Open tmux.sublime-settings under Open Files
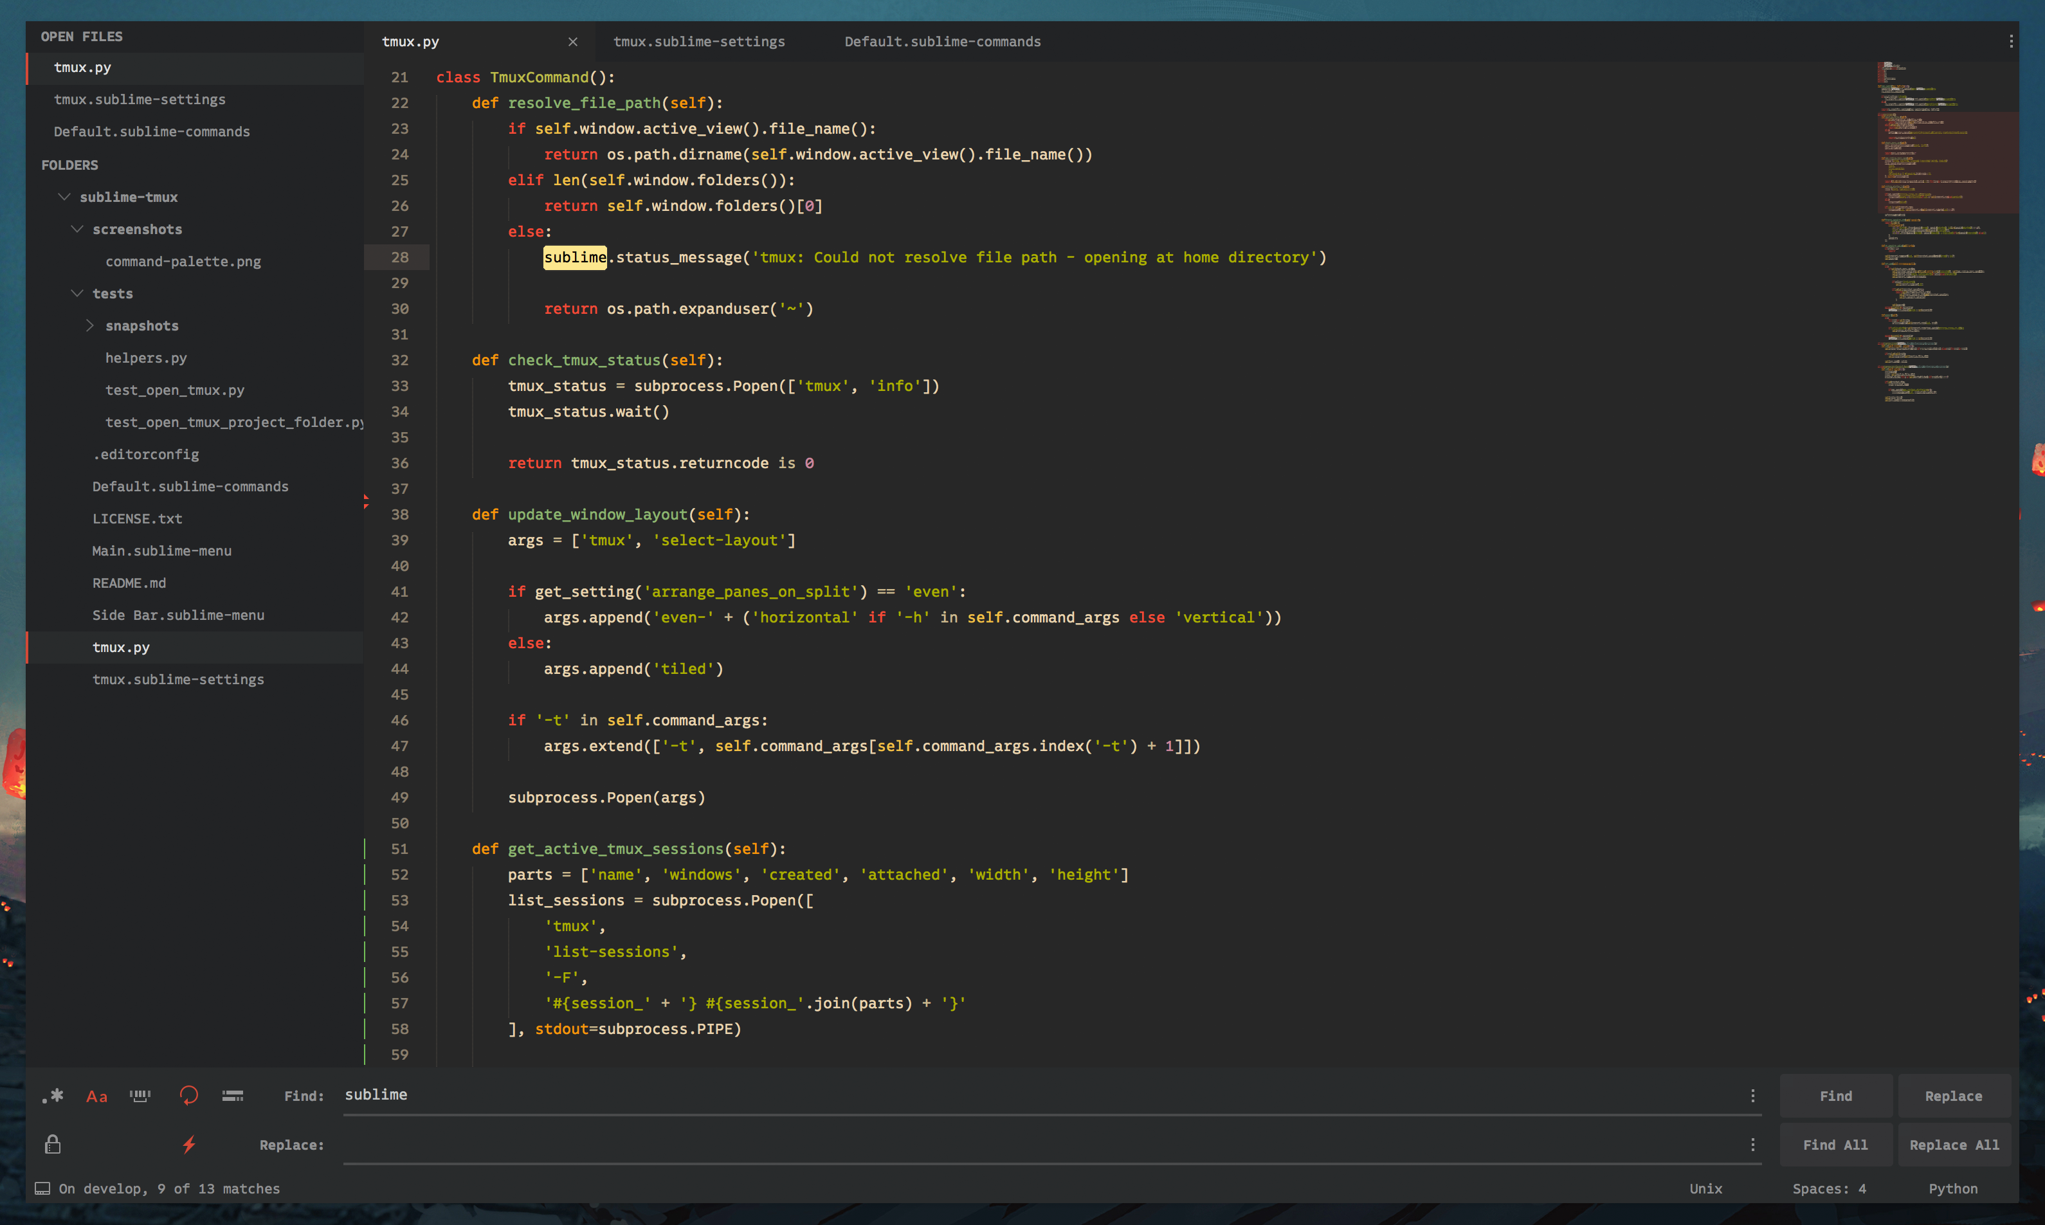The width and height of the screenshot is (2045, 1225). (195, 100)
